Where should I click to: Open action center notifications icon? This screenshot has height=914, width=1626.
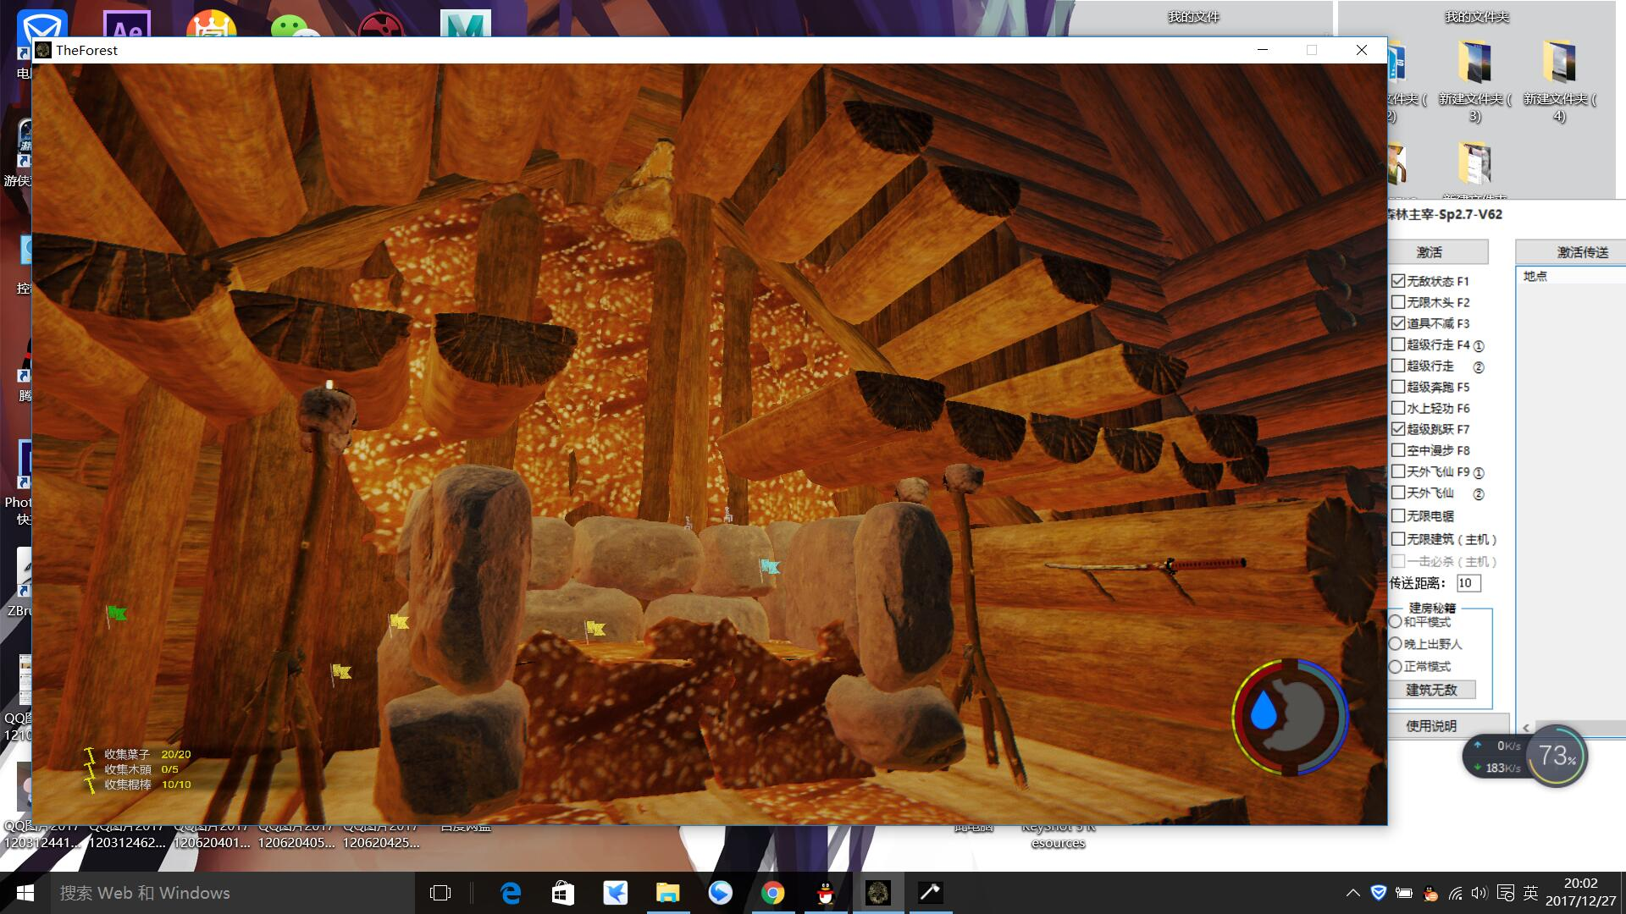1506,893
